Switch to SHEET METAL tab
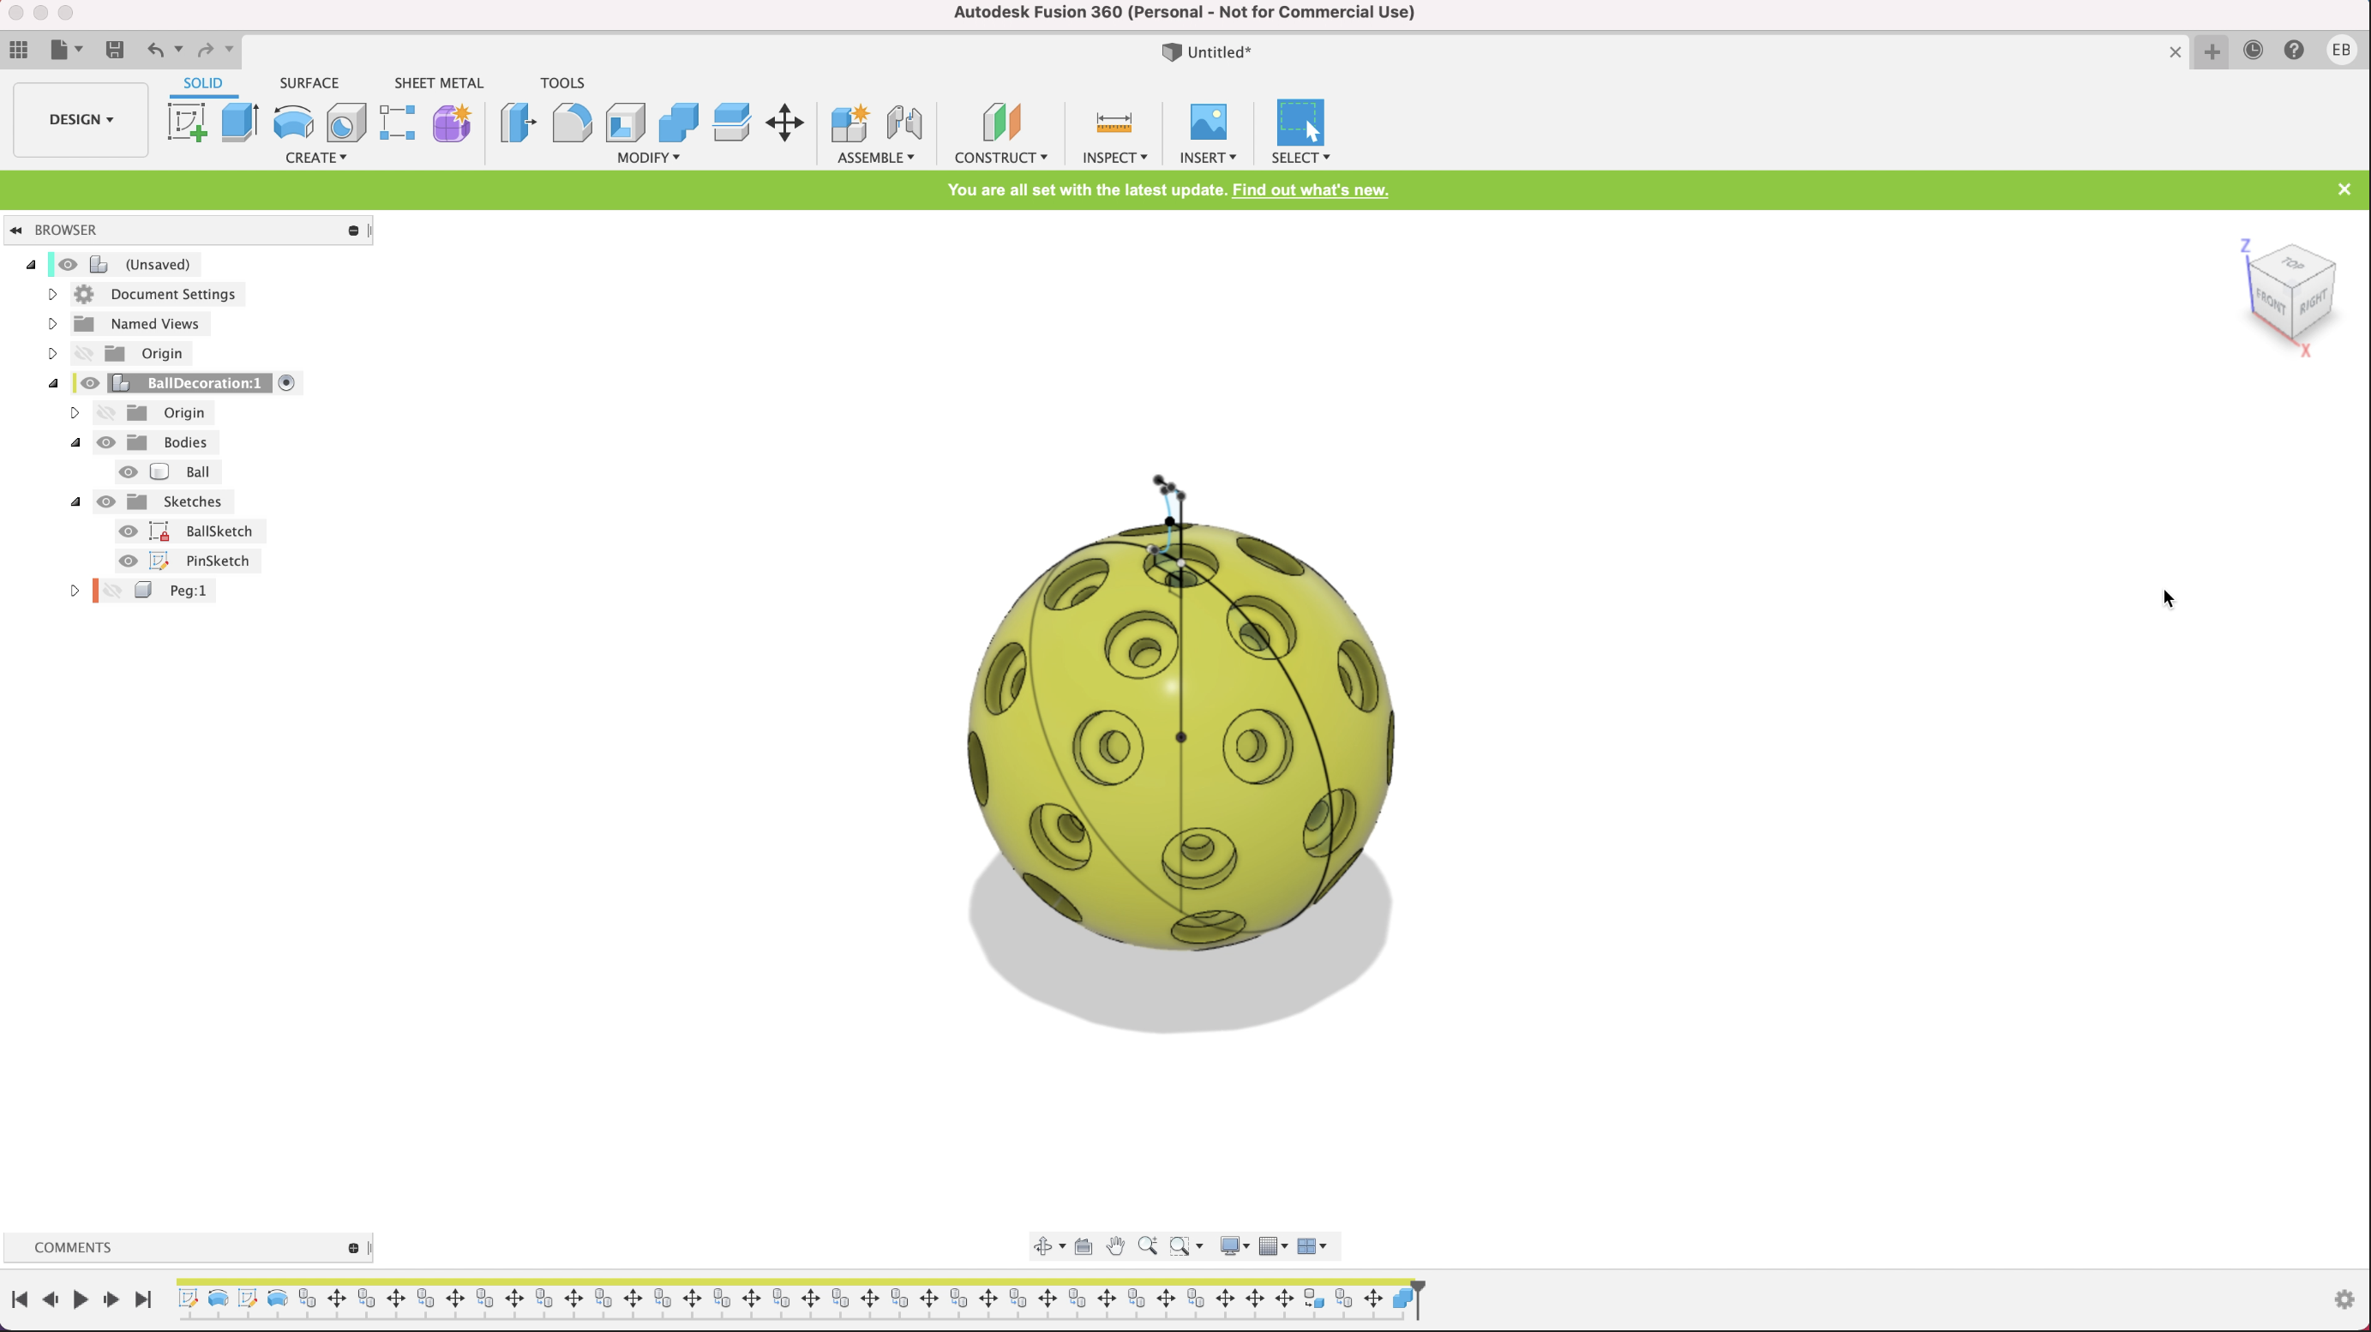This screenshot has height=1332, width=2371. 440,83
